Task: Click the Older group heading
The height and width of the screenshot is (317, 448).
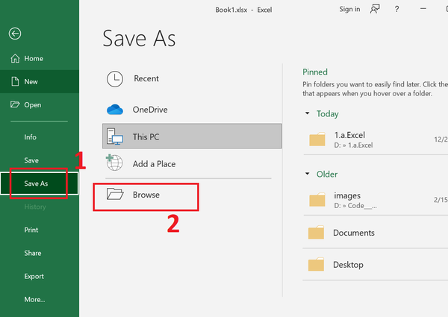Action: click(x=327, y=174)
